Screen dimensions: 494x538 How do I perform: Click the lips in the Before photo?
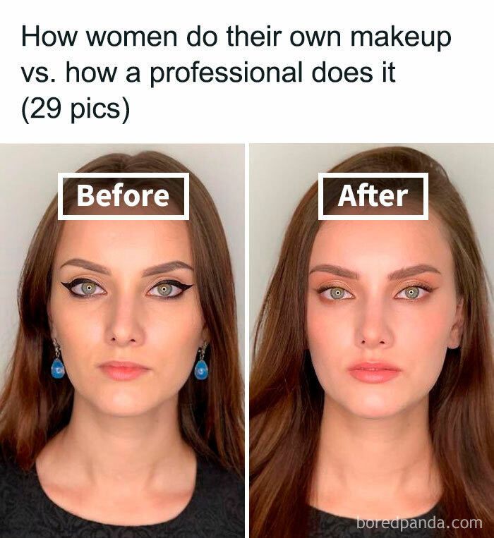pyautogui.click(x=123, y=371)
